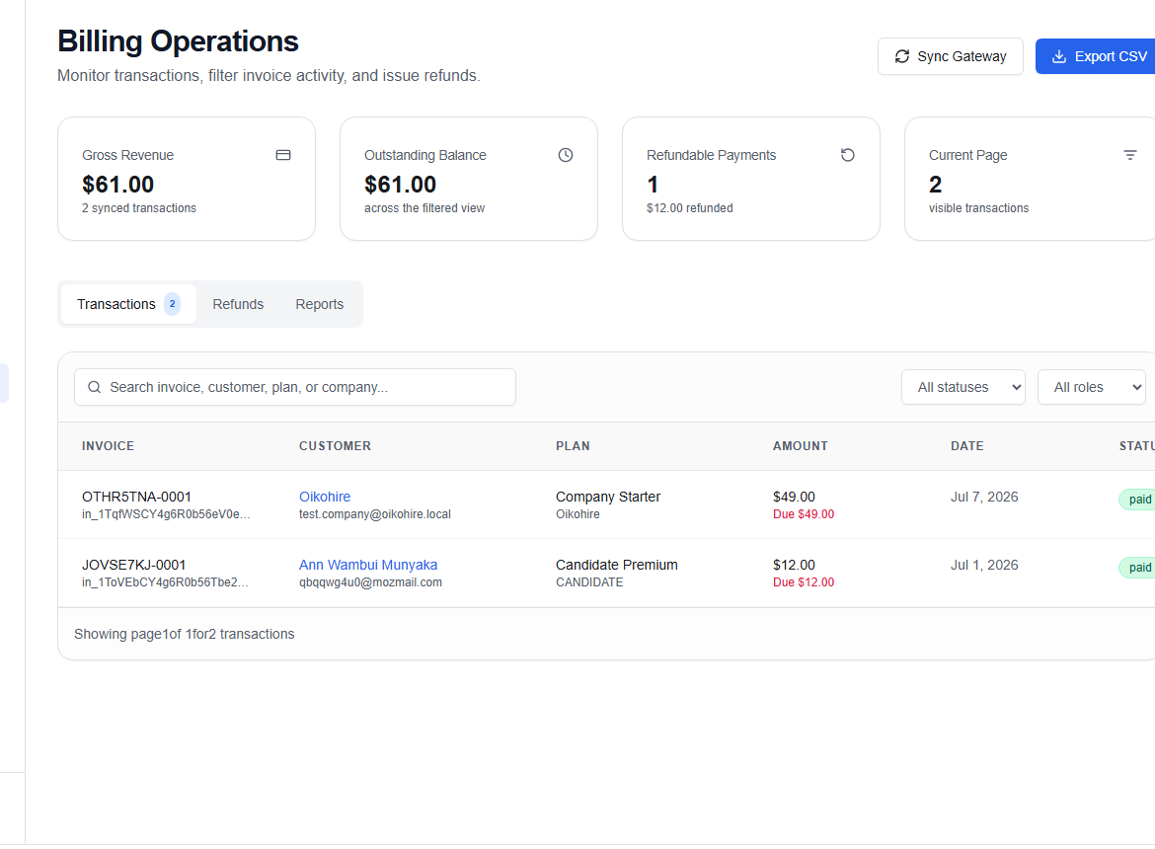
Task: Open the Reports tab
Action: pos(320,304)
